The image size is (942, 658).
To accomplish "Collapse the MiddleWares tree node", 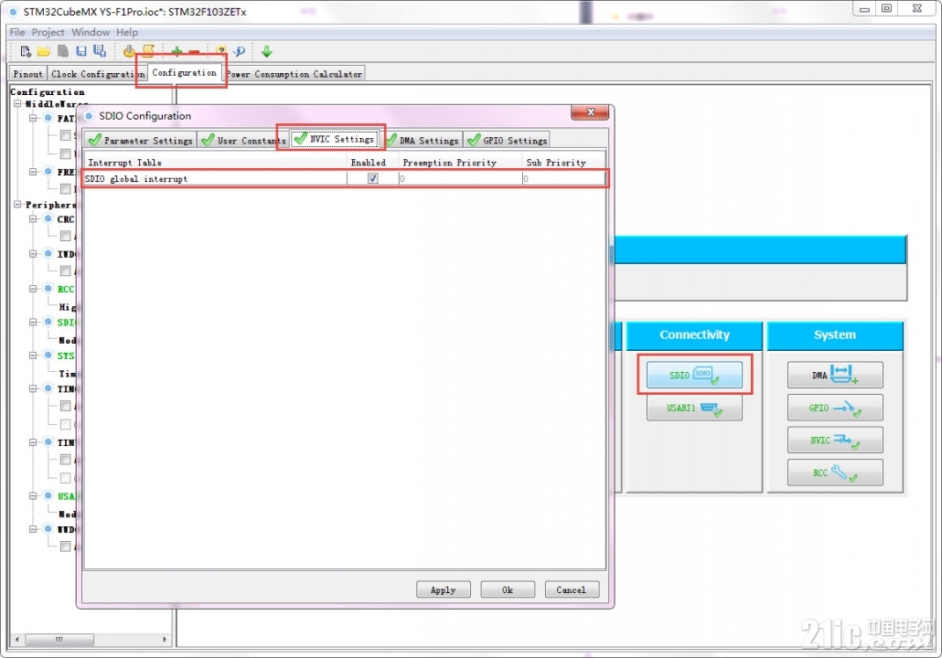I will (17, 104).
